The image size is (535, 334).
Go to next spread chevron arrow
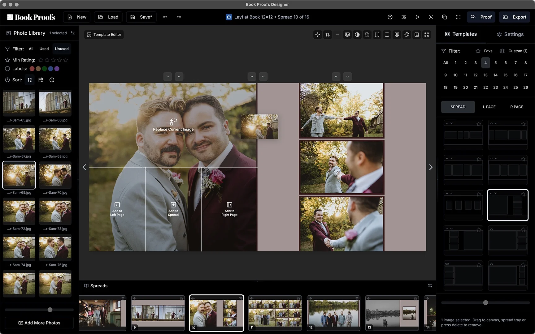431,167
